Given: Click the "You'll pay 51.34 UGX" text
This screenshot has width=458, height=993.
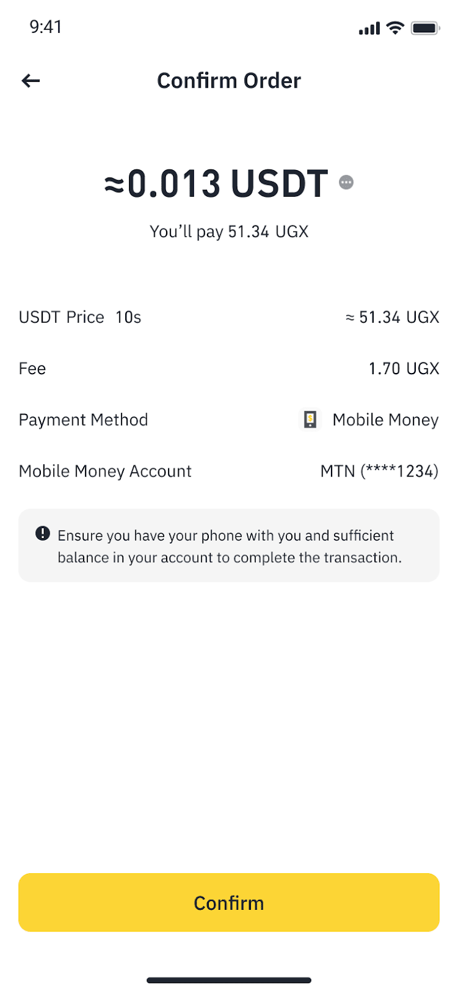Looking at the screenshot, I should (x=229, y=232).
